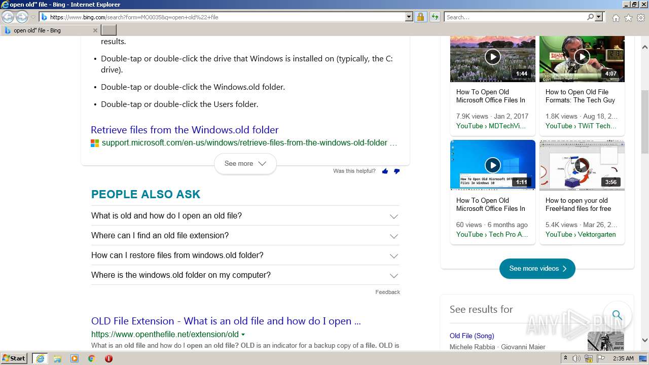Click the red stop-sign taskbar icon
Viewport: 649px width, 365px height.
pos(109,358)
